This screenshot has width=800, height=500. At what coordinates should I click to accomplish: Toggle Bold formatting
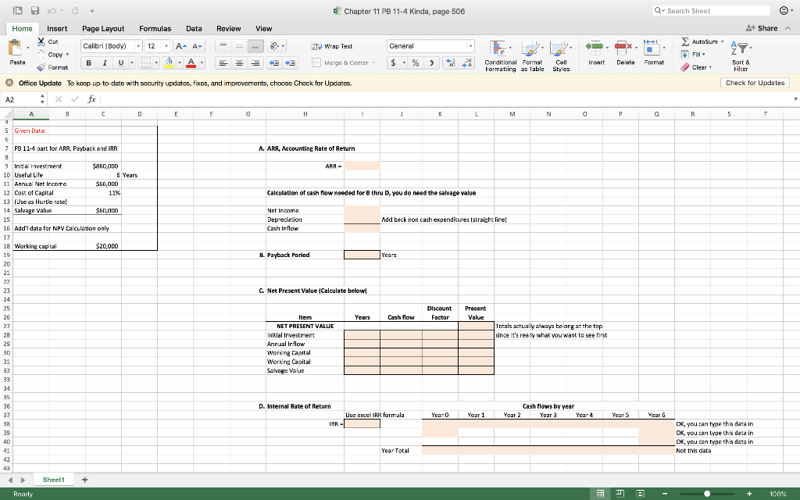click(x=89, y=62)
